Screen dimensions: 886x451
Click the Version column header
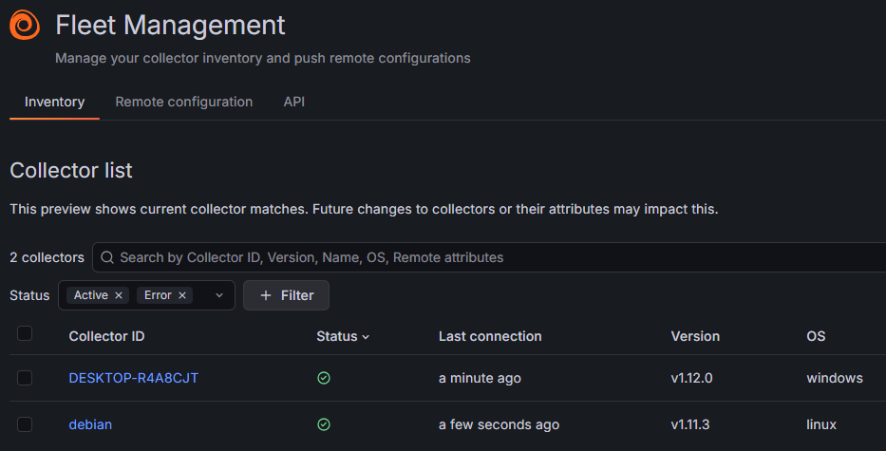695,336
